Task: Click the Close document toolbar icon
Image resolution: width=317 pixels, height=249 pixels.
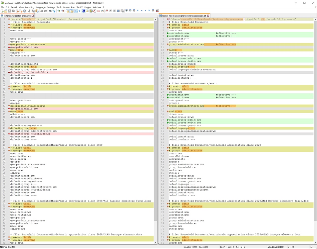Action: click(x=17, y=11)
